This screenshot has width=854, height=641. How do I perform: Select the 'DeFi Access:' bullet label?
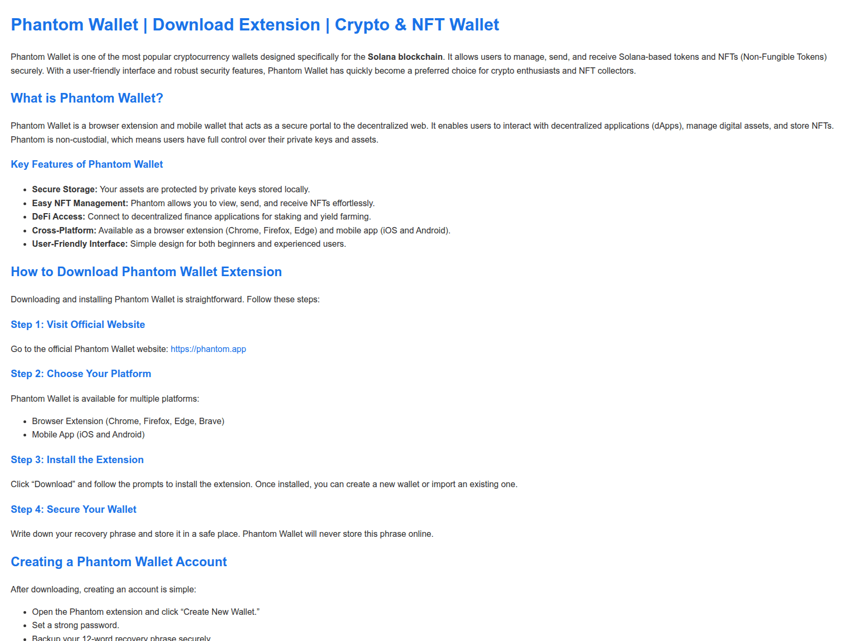pos(58,217)
